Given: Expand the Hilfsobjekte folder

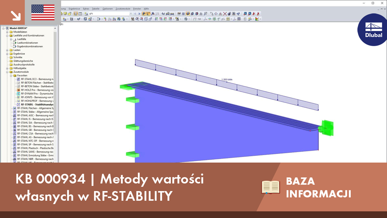Looking at the screenshot, I should tap(7, 68).
